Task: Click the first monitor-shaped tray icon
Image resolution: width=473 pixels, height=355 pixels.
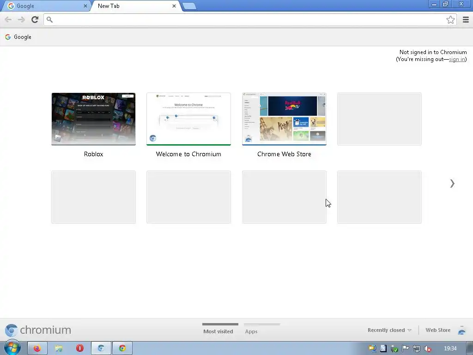Action: pos(372,349)
